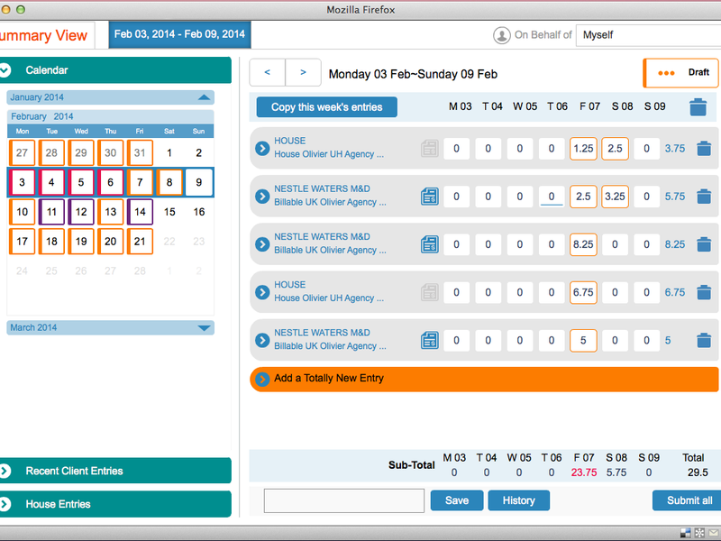The width and height of the screenshot is (721, 541).
Task: Edit Friday 1.25 hours in HOUSE row
Action: coord(583,149)
